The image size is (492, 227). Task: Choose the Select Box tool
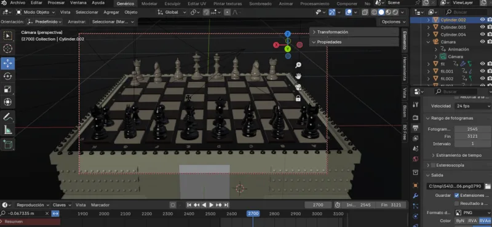point(7,36)
